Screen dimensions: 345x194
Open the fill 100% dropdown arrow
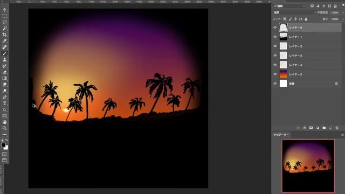coord(343,19)
